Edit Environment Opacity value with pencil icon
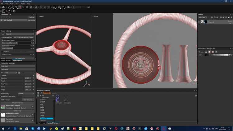This screenshot has height=131, width=233. 33,40
